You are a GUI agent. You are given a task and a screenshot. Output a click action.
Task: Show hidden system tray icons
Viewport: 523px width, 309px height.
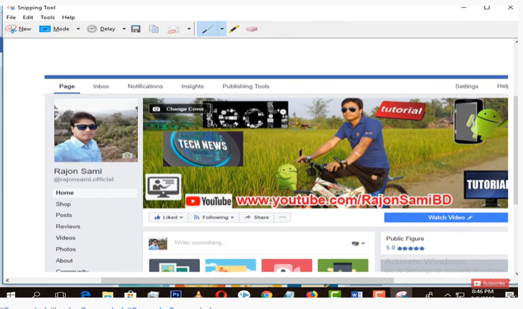447,295
